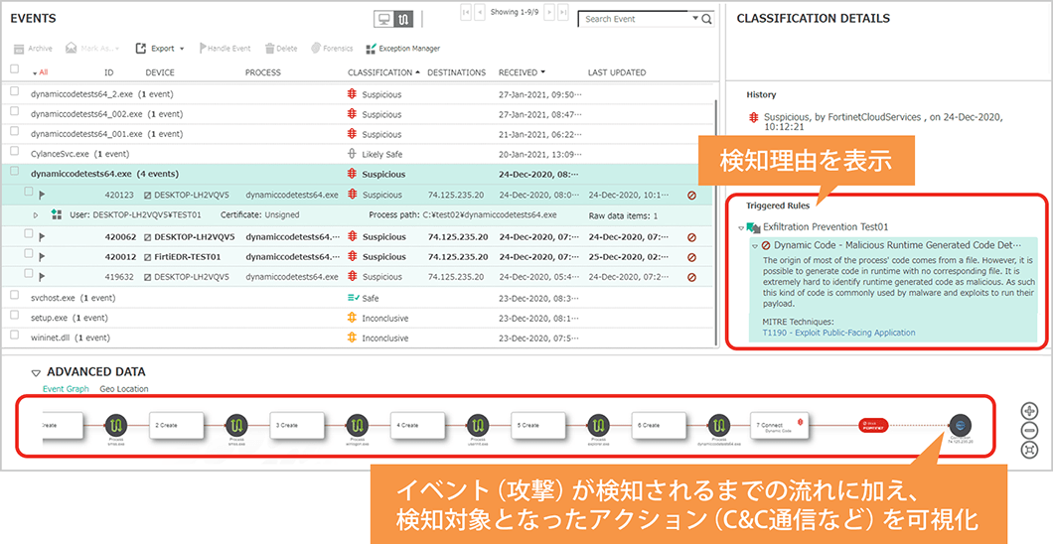Screen dimensions: 1053x544
Task: Zoom out of the event graph
Action: point(1029,430)
